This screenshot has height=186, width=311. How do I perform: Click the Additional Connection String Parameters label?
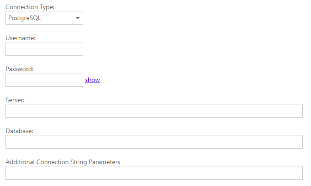coord(63,162)
